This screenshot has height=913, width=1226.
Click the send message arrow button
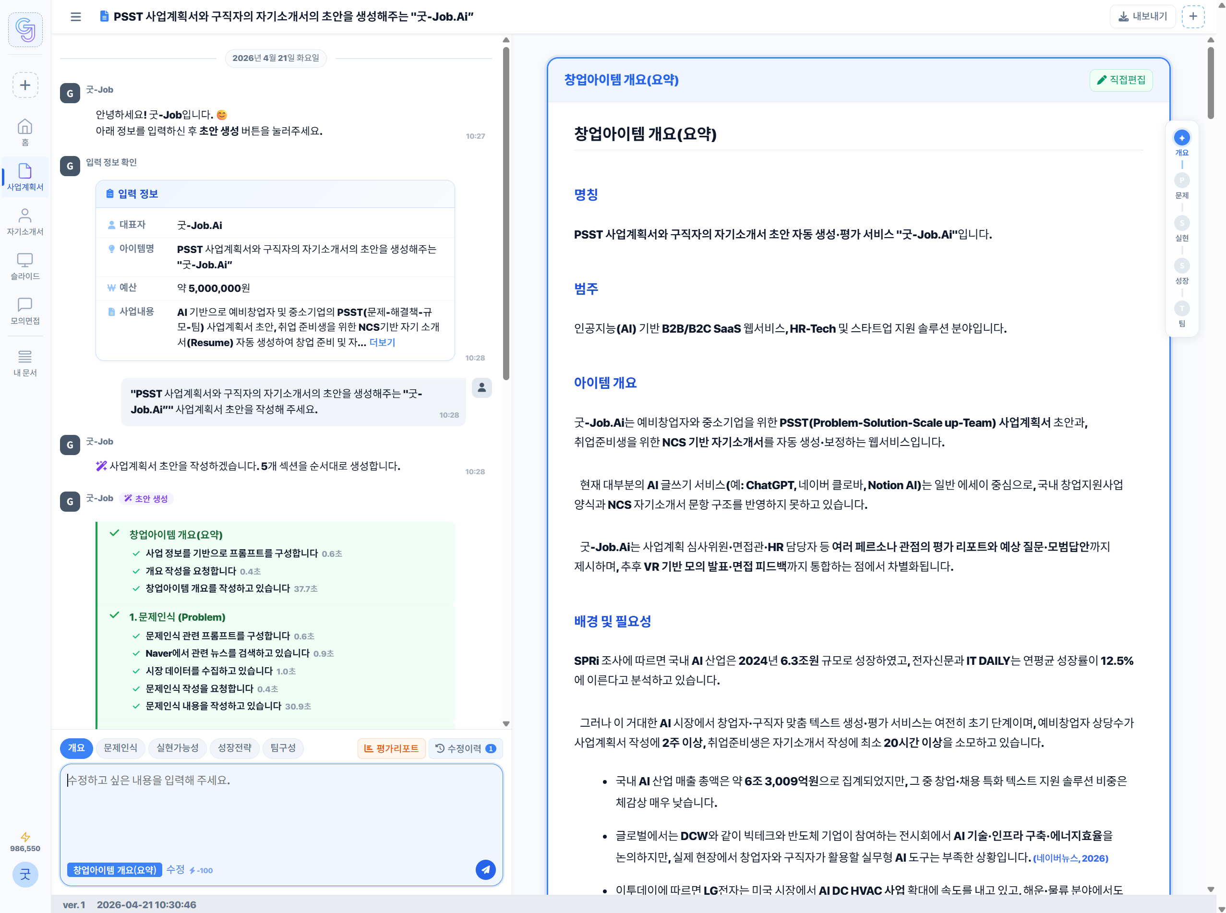click(x=485, y=870)
